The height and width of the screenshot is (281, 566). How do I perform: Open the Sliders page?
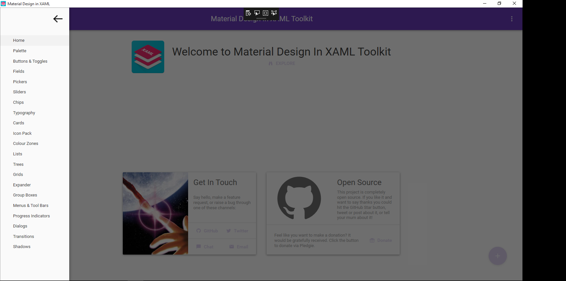(x=35, y=92)
